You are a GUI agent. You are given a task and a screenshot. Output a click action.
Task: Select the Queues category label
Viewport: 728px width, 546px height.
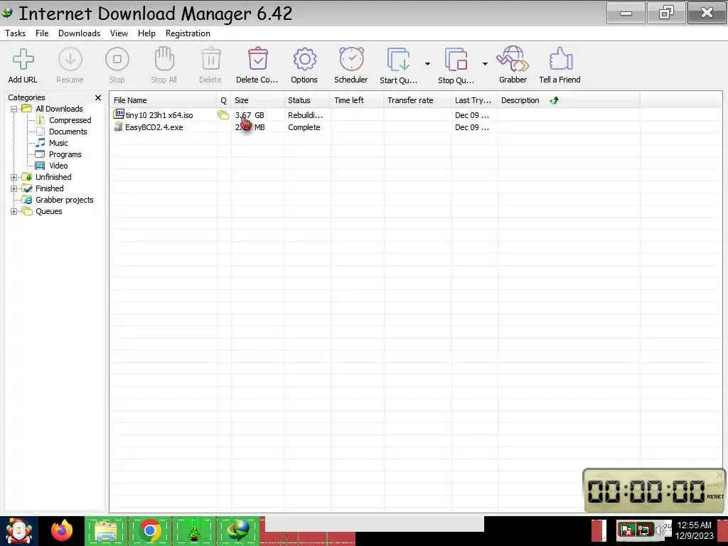tap(49, 211)
